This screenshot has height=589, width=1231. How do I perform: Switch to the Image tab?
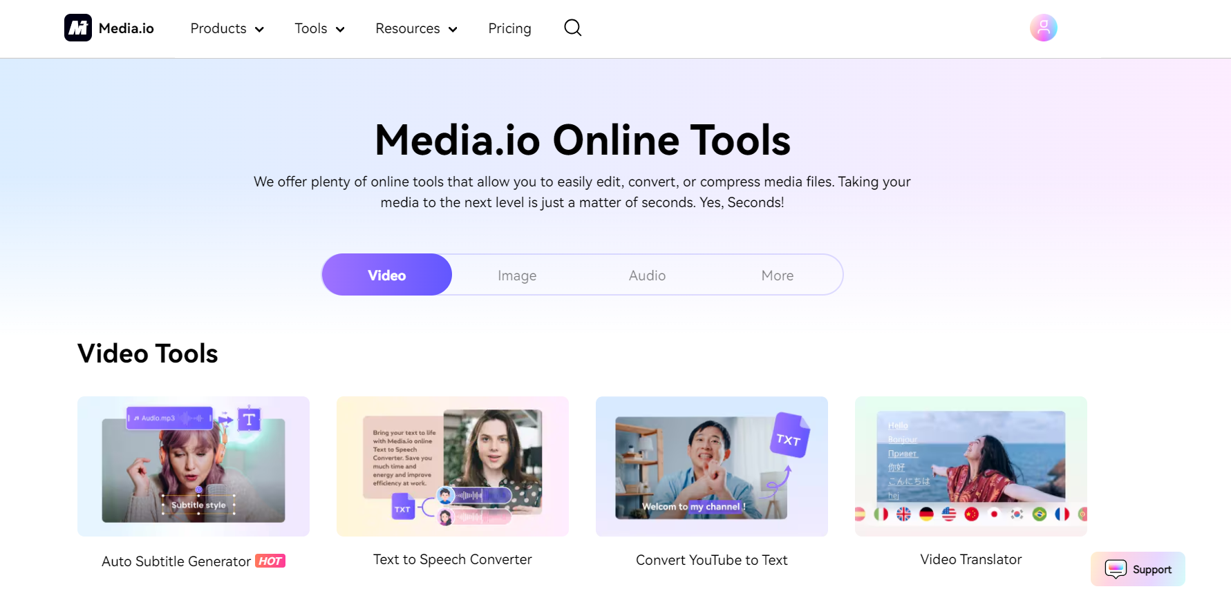click(517, 276)
